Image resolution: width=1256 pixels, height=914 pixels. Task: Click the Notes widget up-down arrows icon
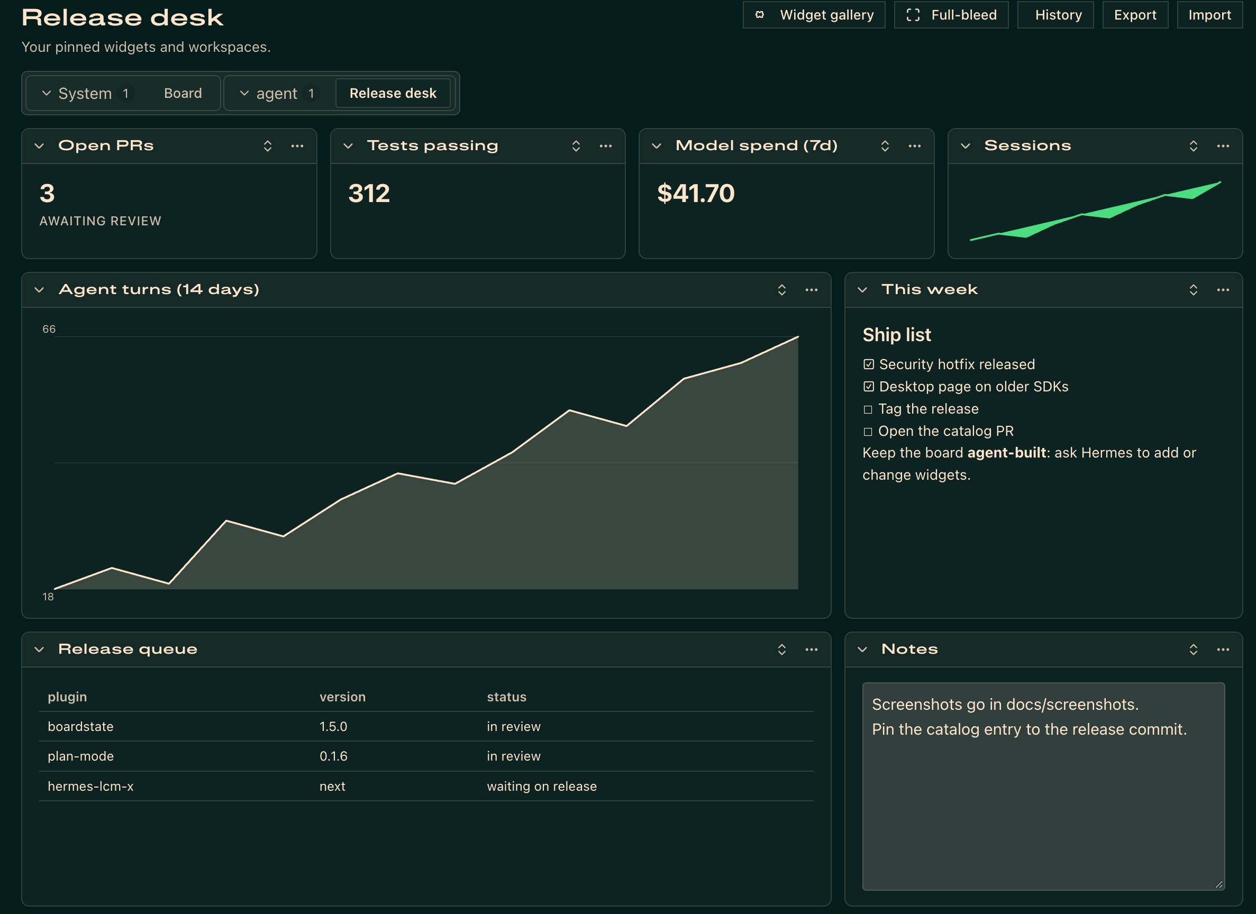(1194, 650)
